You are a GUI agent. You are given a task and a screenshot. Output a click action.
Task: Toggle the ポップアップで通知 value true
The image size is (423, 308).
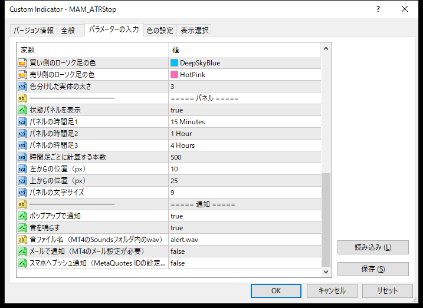pyautogui.click(x=245, y=216)
